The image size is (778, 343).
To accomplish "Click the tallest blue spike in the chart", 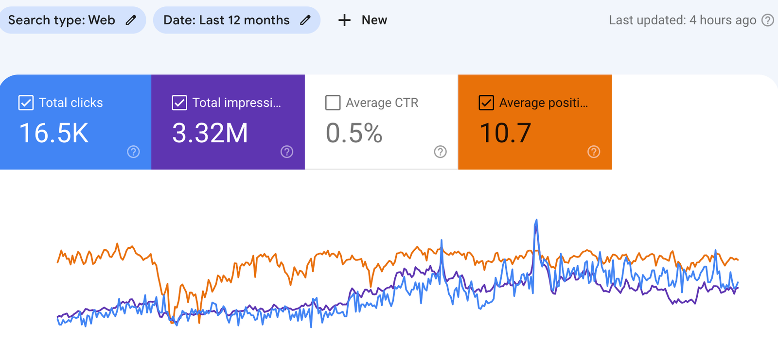I will coord(536,222).
